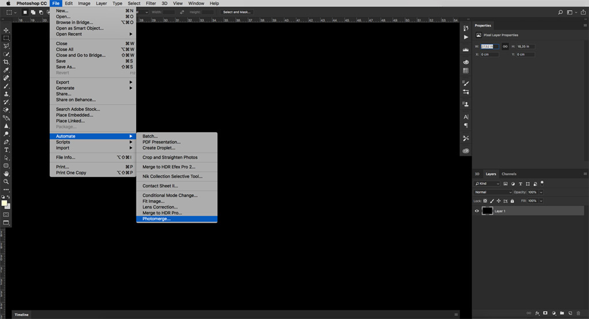Select the Hand tool
589x319 pixels.
coord(6,173)
